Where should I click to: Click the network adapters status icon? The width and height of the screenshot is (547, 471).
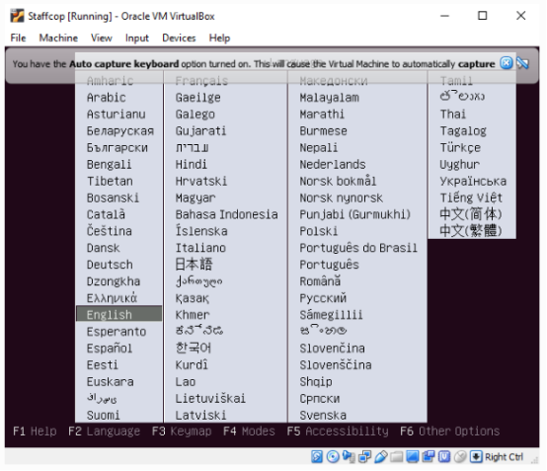point(365,457)
